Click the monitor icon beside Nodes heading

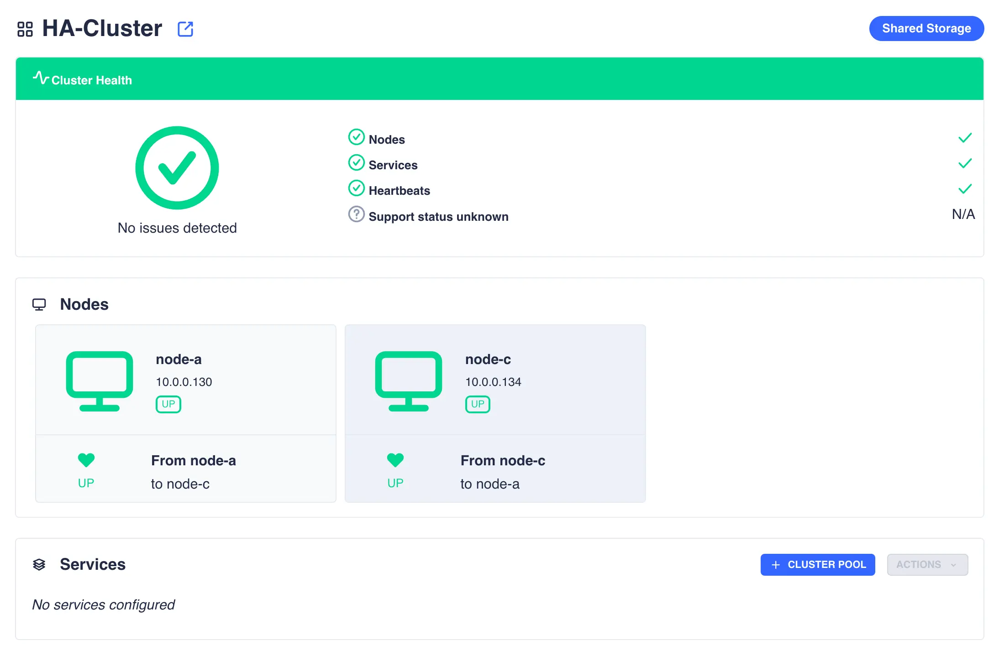(x=40, y=304)
